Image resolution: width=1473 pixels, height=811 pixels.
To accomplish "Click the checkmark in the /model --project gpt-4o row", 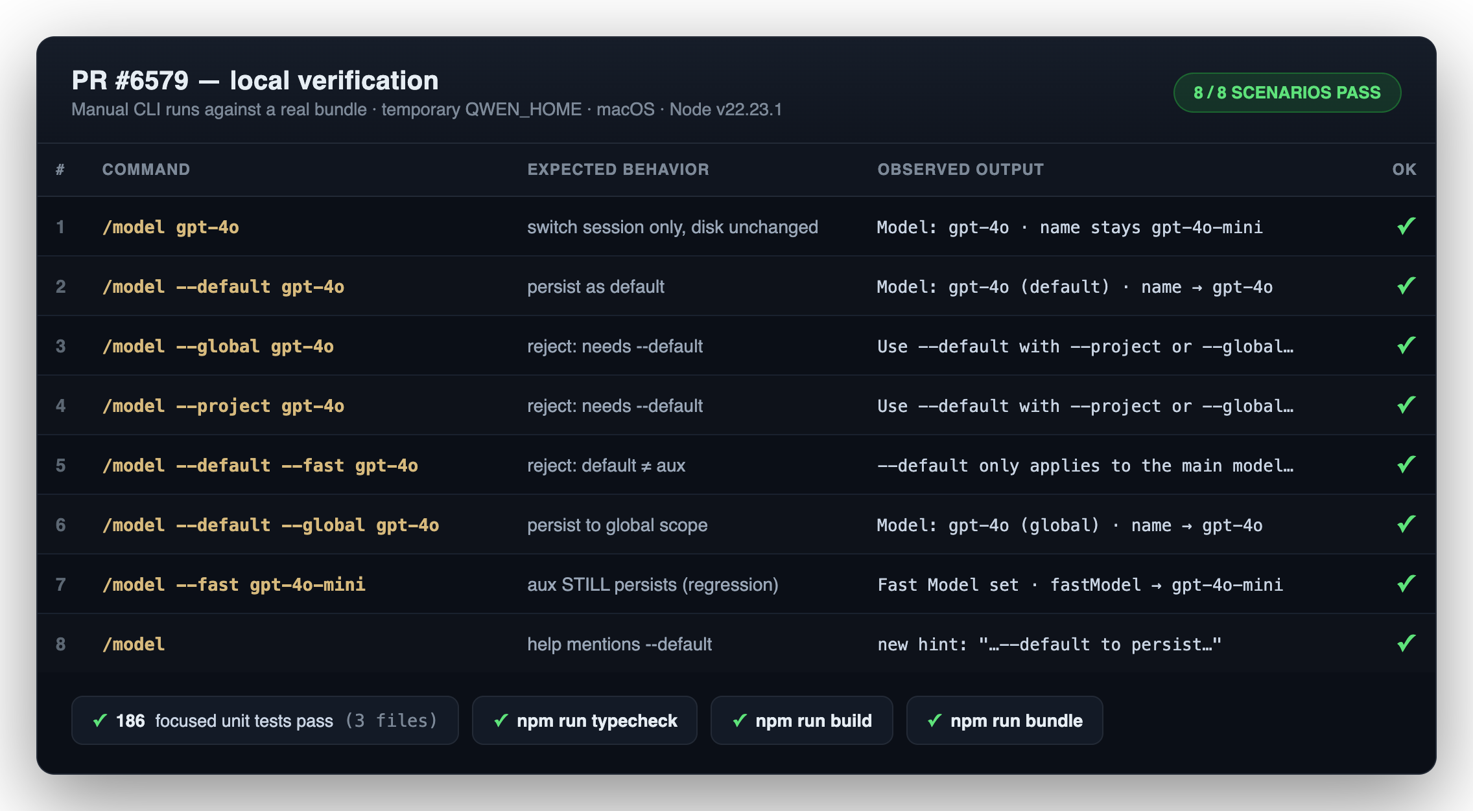I will point(1406,405).
